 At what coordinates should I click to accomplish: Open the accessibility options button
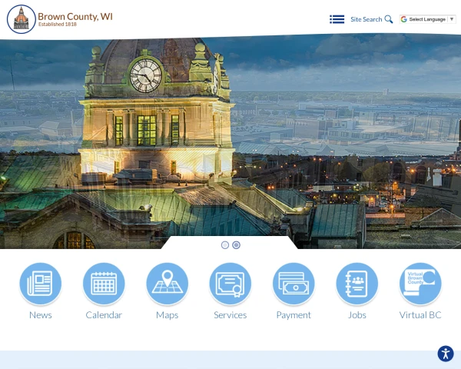[446, 354]
